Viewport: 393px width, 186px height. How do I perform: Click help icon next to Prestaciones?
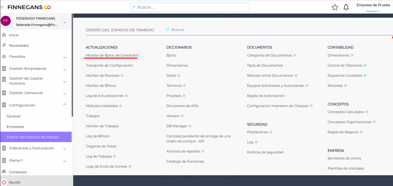pos(271,132)
